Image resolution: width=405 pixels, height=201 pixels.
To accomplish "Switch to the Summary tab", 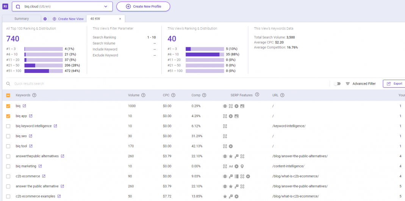I will [x=22, y=19].
